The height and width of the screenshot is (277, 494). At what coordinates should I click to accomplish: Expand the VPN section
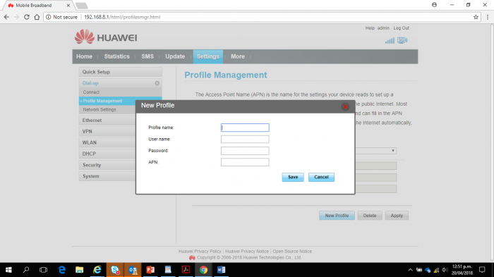coord(107,131)
